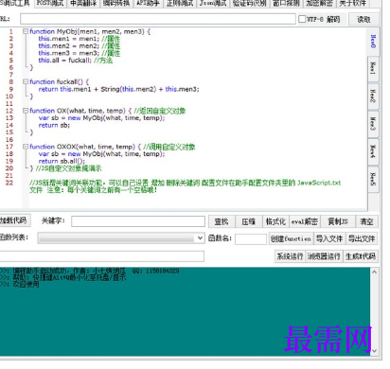Click the 加载代码 button
The image size is (390, 369).
(x=14, y=220)
